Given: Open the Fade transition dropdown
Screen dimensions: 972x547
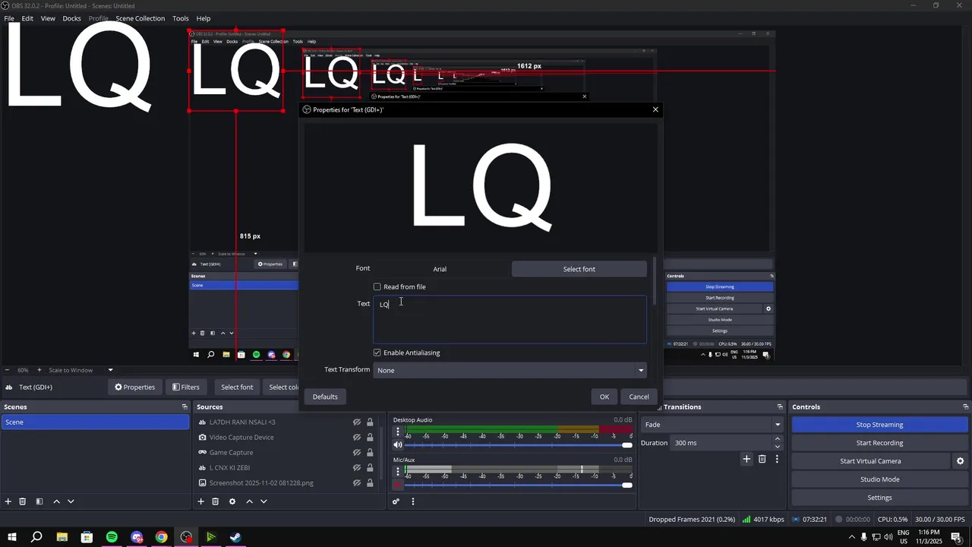Looking at the screenshot, I should (x=712, y=425).
